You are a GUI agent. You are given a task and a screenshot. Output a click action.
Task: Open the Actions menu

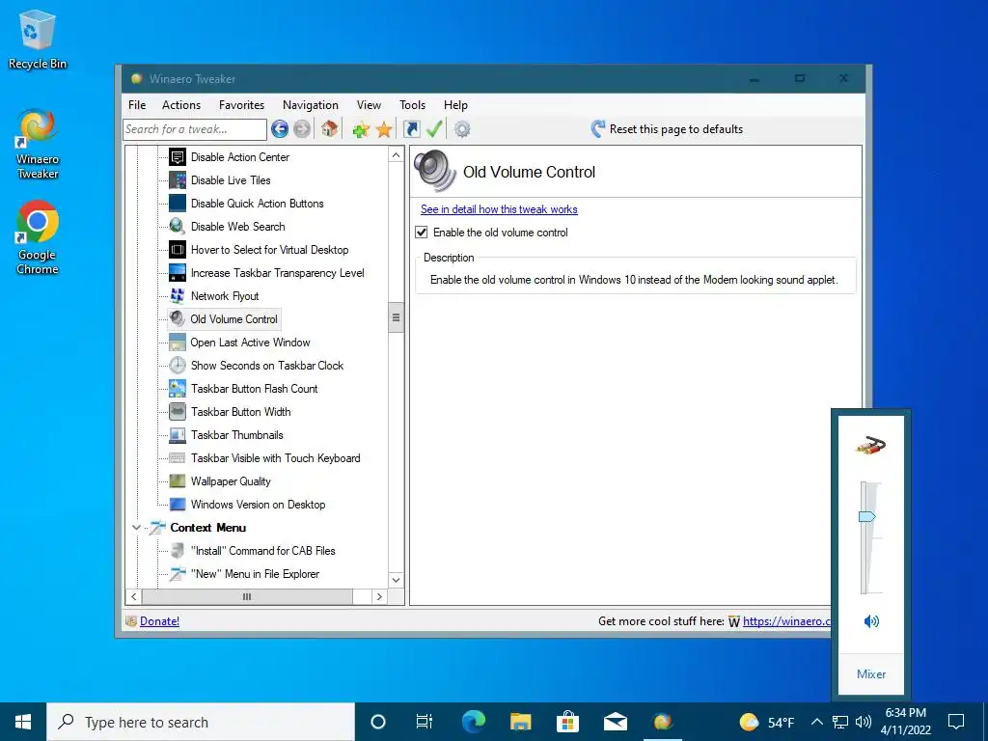tap(181, 105)
